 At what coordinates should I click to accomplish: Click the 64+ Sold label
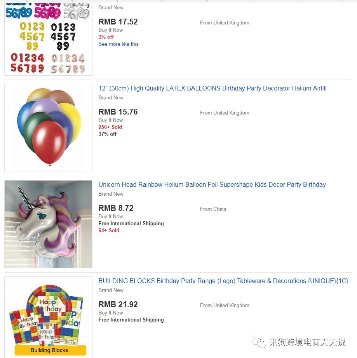click(109, 230)
